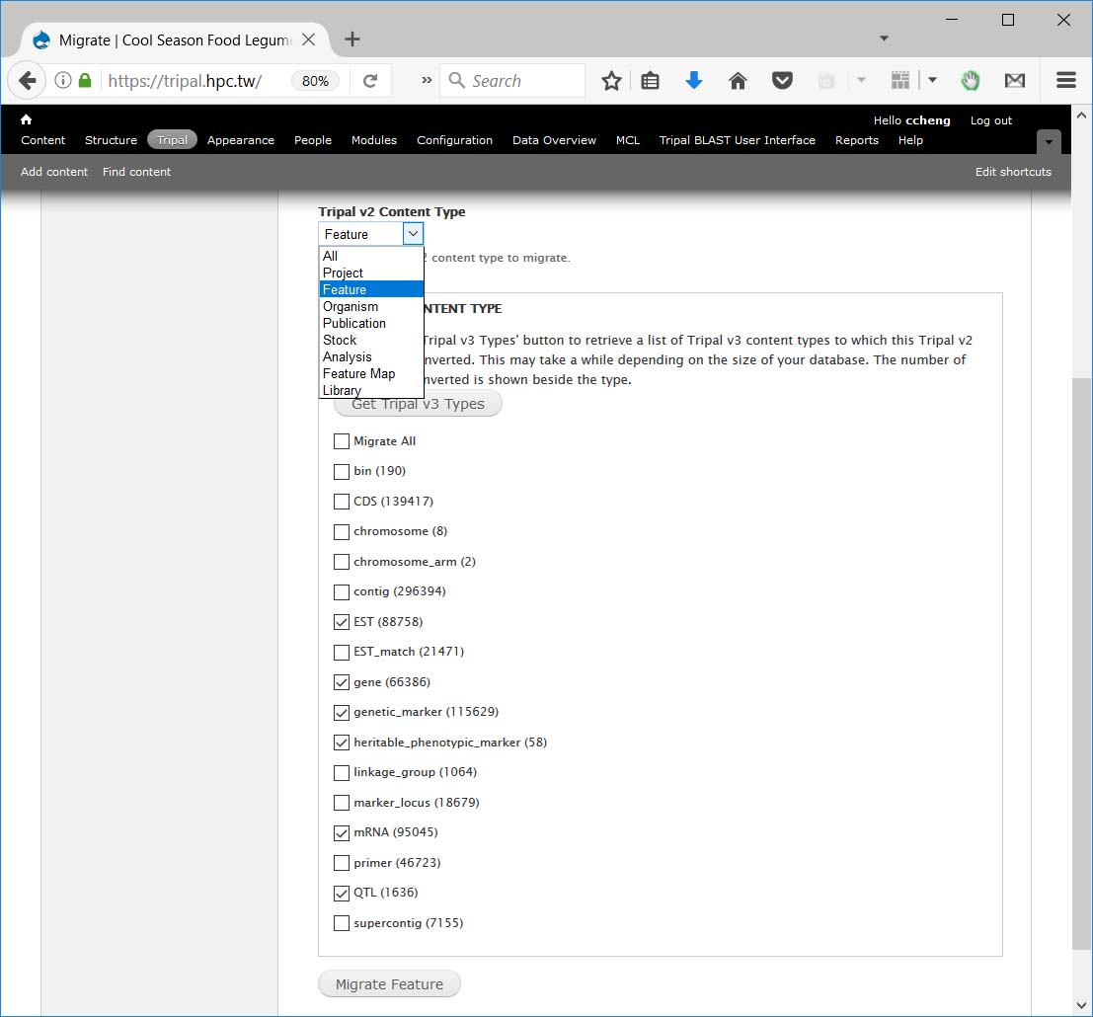Open the Firefox hamburger menu

tap(1065, 81)
